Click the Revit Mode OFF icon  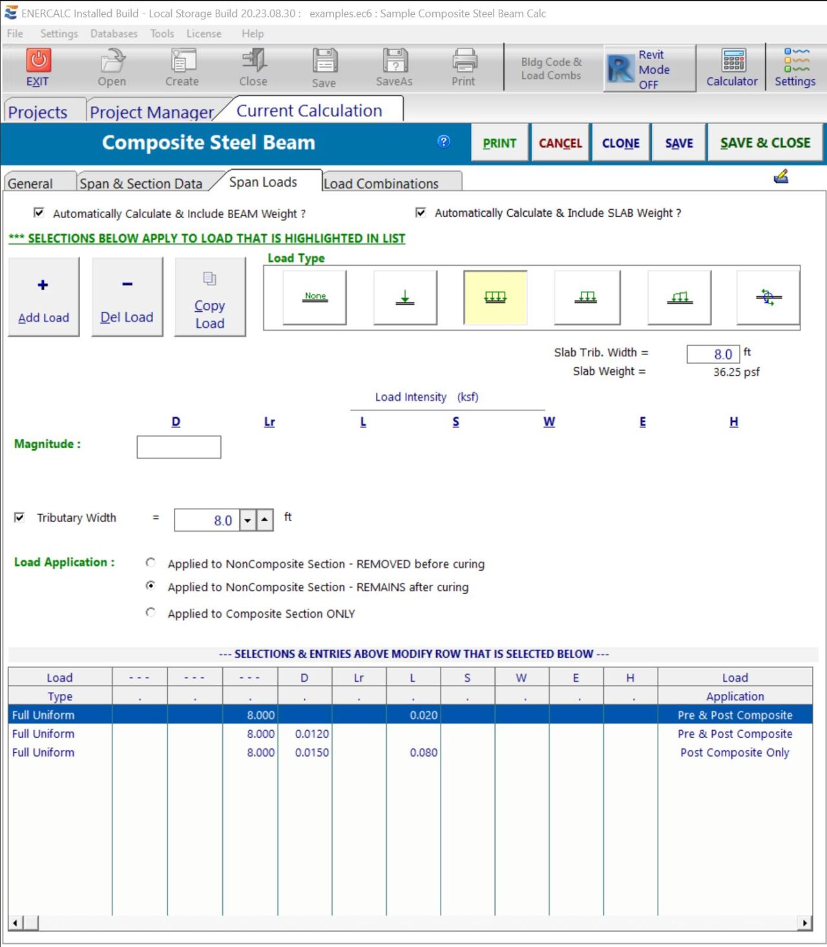[620, 68]
